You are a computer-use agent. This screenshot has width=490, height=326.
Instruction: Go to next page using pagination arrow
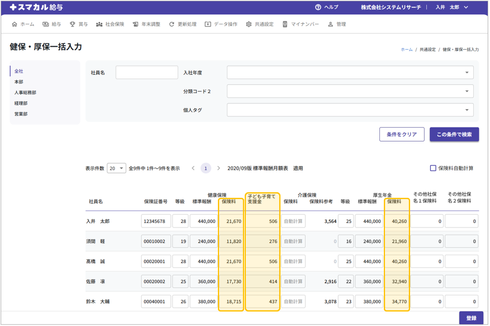pos(218,168)
